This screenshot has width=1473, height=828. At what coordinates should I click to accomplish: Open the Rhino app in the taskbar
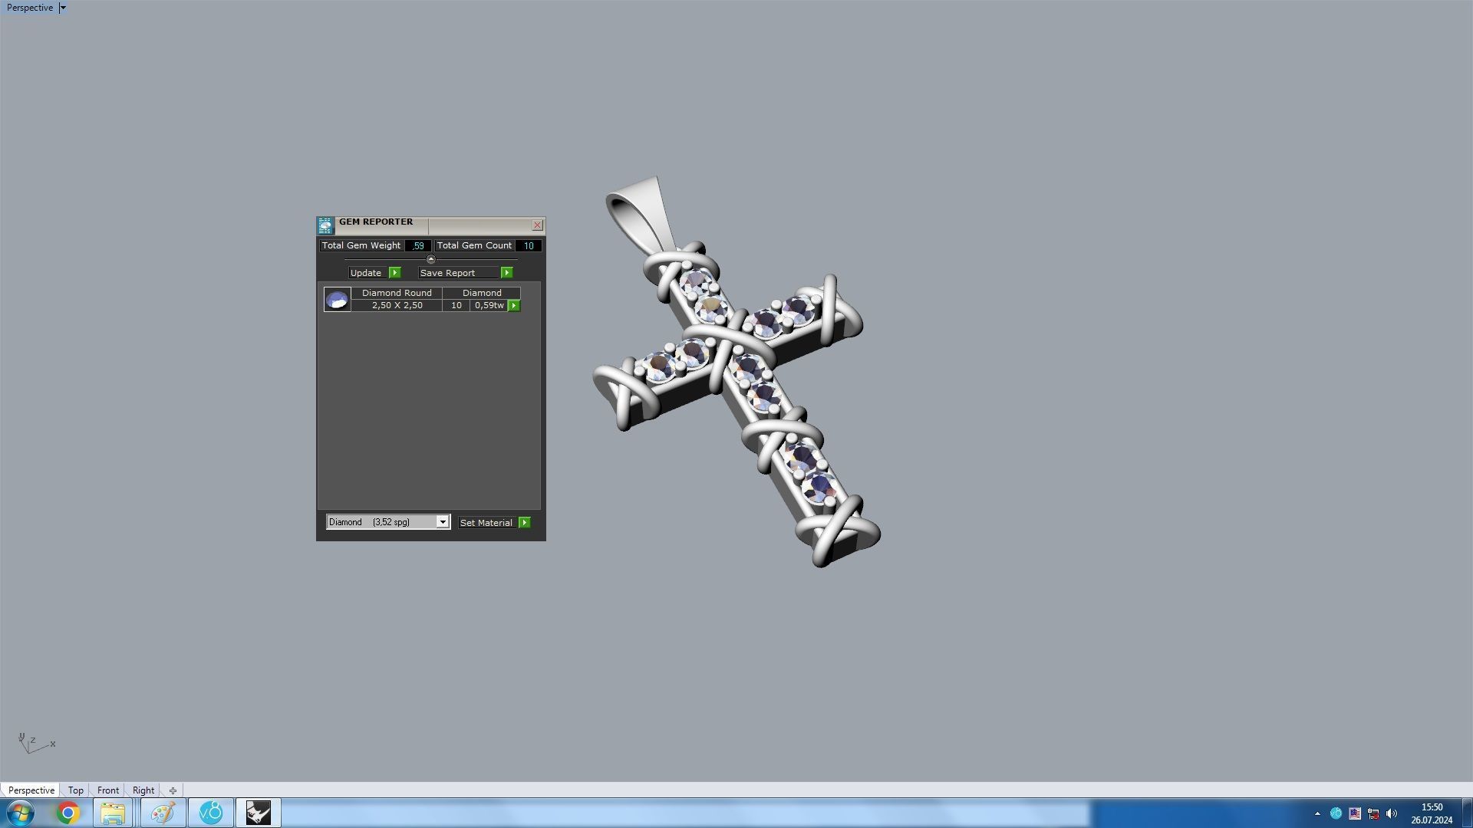click(259, 813)
